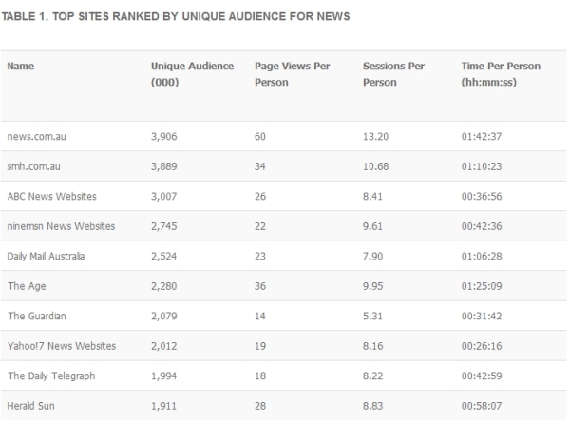Click the 'news.com.au' site name
This screenshot has width=570, height=424.
tap(37, 137)
